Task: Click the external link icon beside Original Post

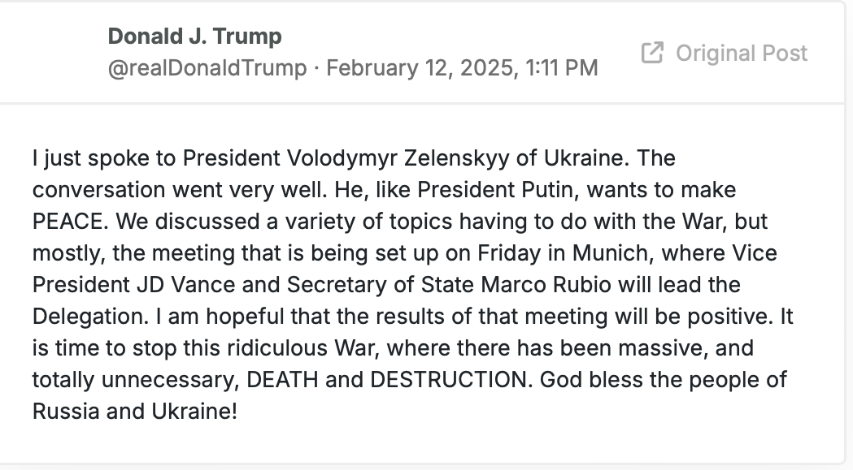Action: (x=652, y=53)
